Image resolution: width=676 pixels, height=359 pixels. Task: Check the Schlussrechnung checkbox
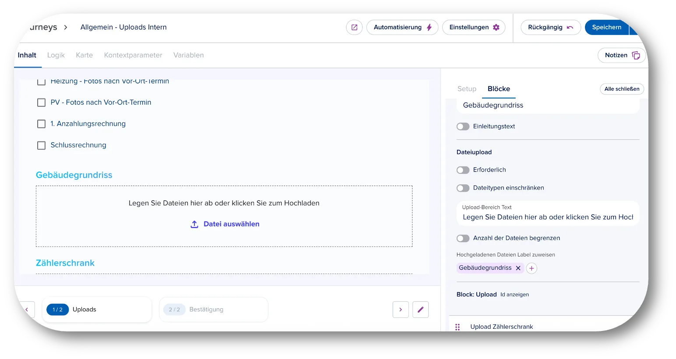(x=41, y=145)
